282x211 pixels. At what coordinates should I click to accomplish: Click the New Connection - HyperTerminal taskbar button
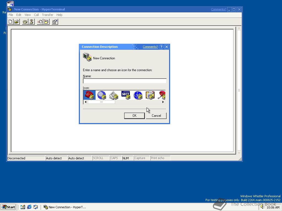pyautogui.click(x=65, y=207)
